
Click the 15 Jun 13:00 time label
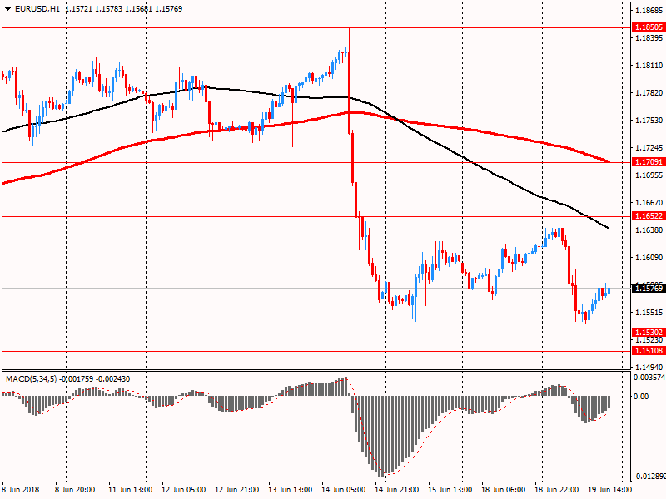(450, 489)
